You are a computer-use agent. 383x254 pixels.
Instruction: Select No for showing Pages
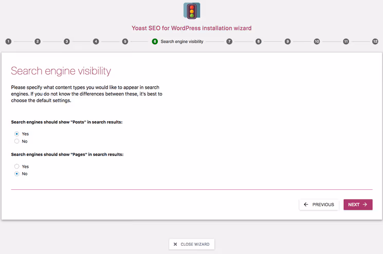tap(16, 174)
